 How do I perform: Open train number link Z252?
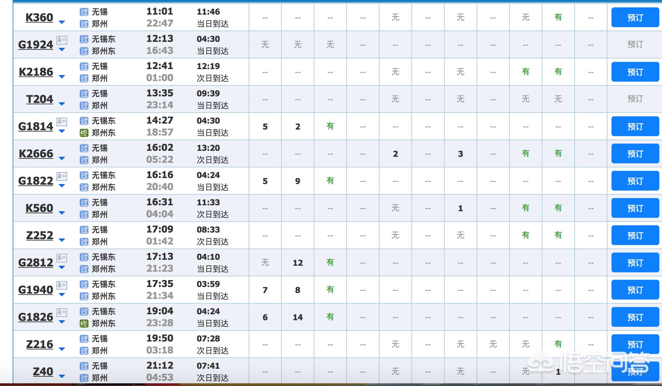coord(40,236)
